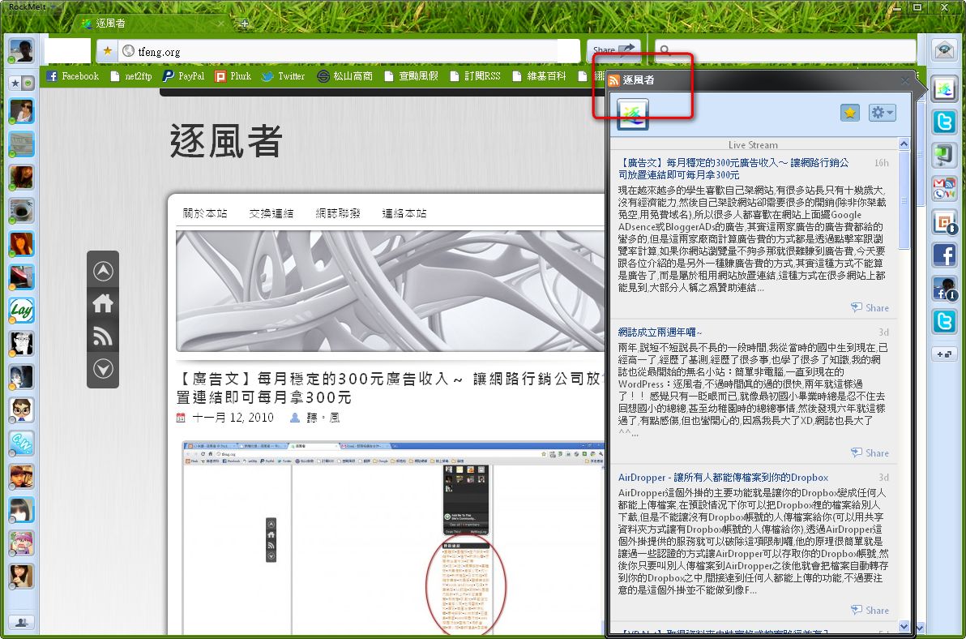
Task: Open the camera lens friend avatar
Action: [22, 211]
